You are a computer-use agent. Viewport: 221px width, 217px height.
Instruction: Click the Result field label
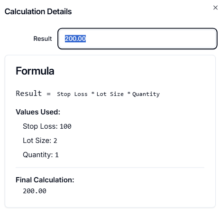pos(43,38)
